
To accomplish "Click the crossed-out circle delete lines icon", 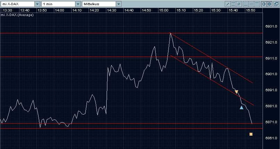I will point(239,4).
